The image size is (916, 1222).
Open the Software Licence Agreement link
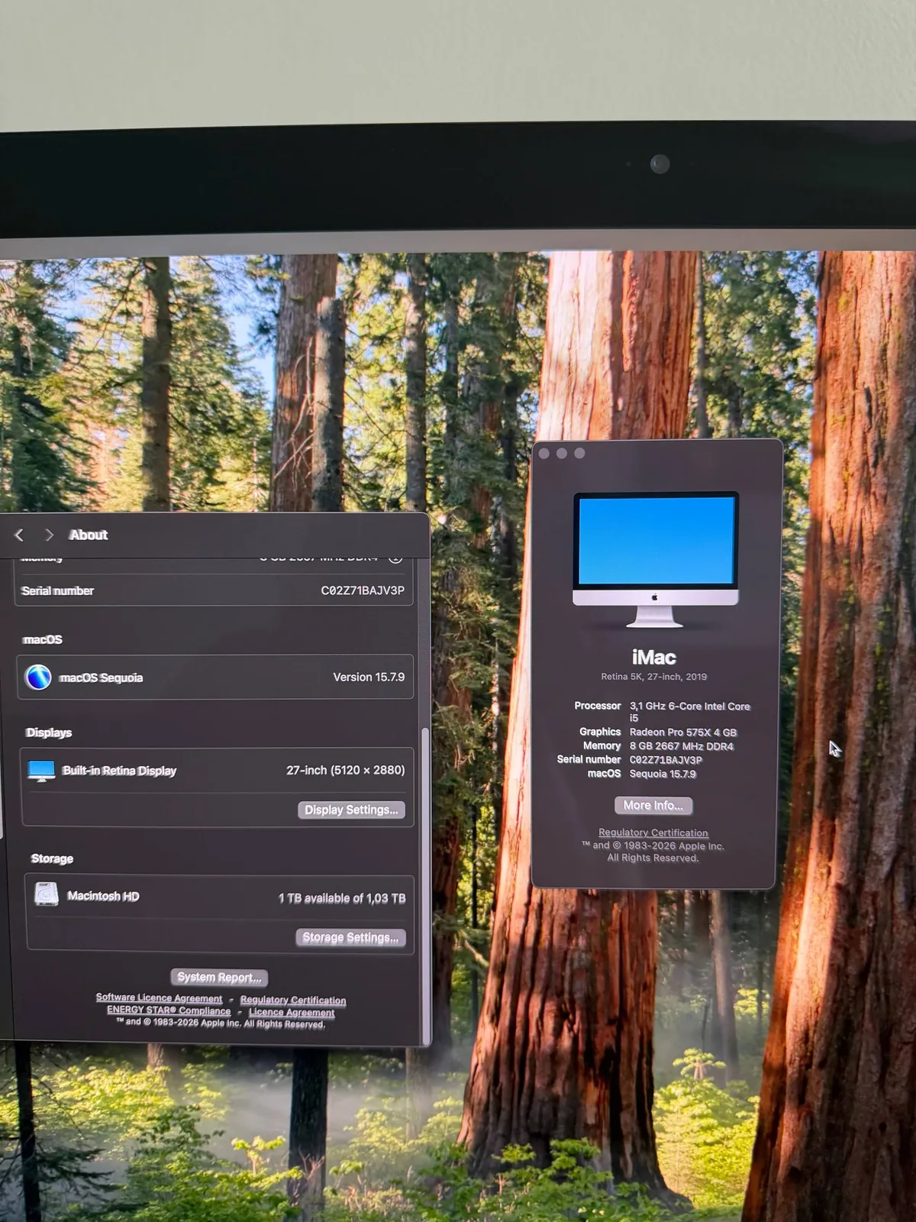coord(159,998)
